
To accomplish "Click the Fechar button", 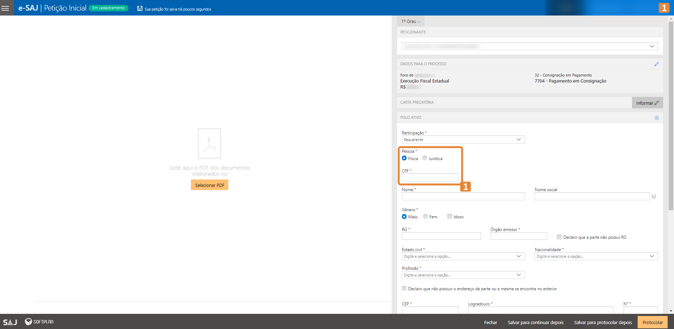I will 491,322.
